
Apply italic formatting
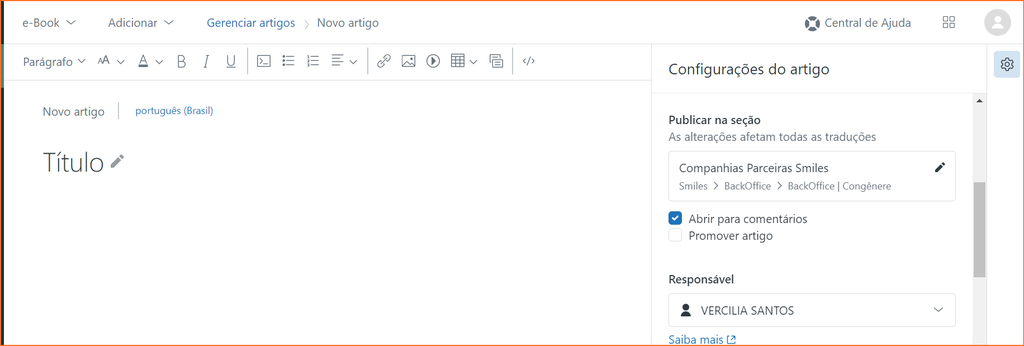(x=206, y=61)
